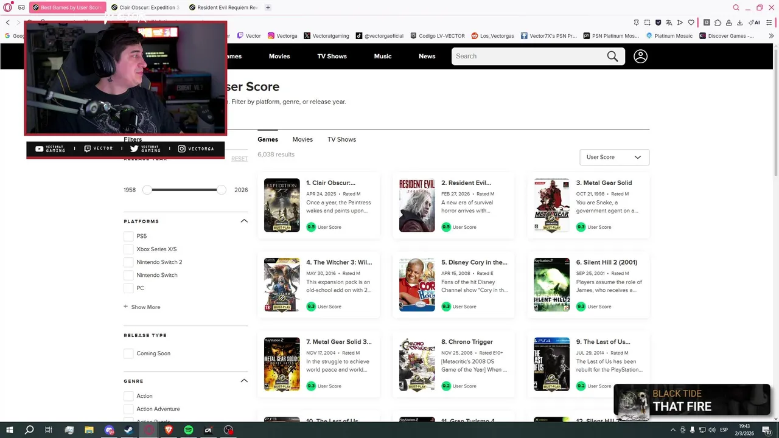Click the release year minimum slider handle

[147, 190]
